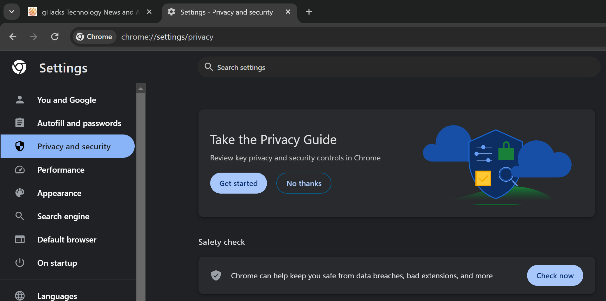Click the sidebar scrollbar up arrow
Image resolution: width=606 pixels, height=301 pixels.
coord(141,88)
